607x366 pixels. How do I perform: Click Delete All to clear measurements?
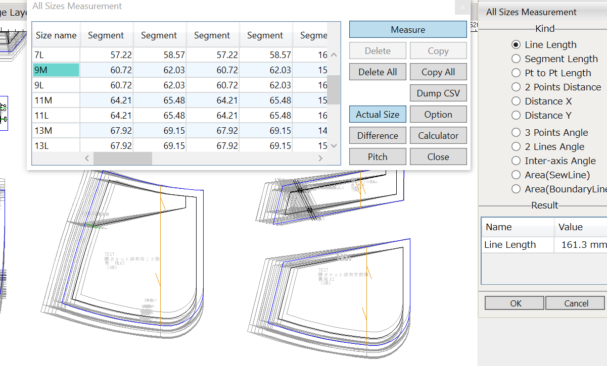(377, 72)
